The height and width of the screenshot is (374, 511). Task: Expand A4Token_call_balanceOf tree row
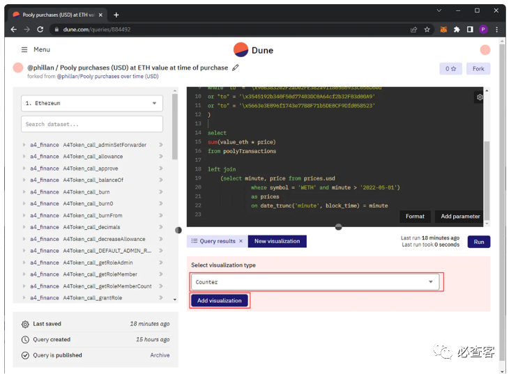pyautogui.click(x=24, y=180)
